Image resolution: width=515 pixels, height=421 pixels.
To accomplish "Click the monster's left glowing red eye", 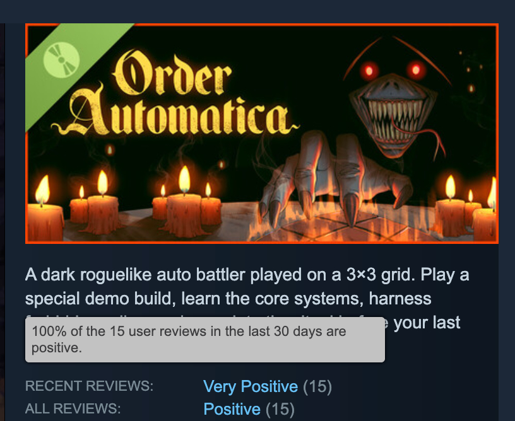I will pos(369,70).
